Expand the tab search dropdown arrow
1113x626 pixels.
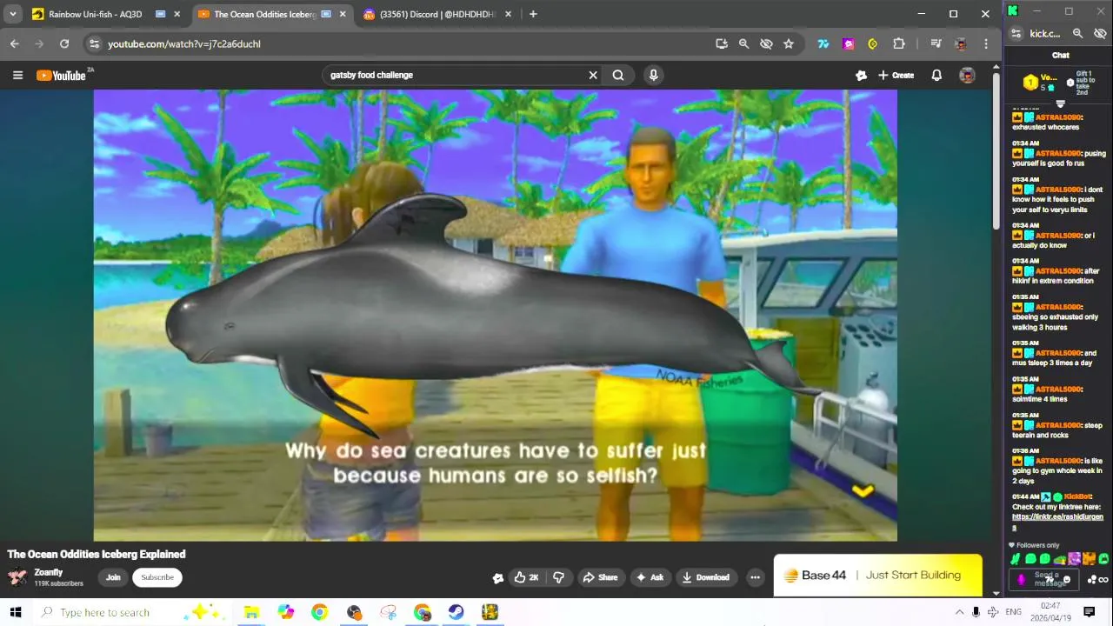pos(12,14)
